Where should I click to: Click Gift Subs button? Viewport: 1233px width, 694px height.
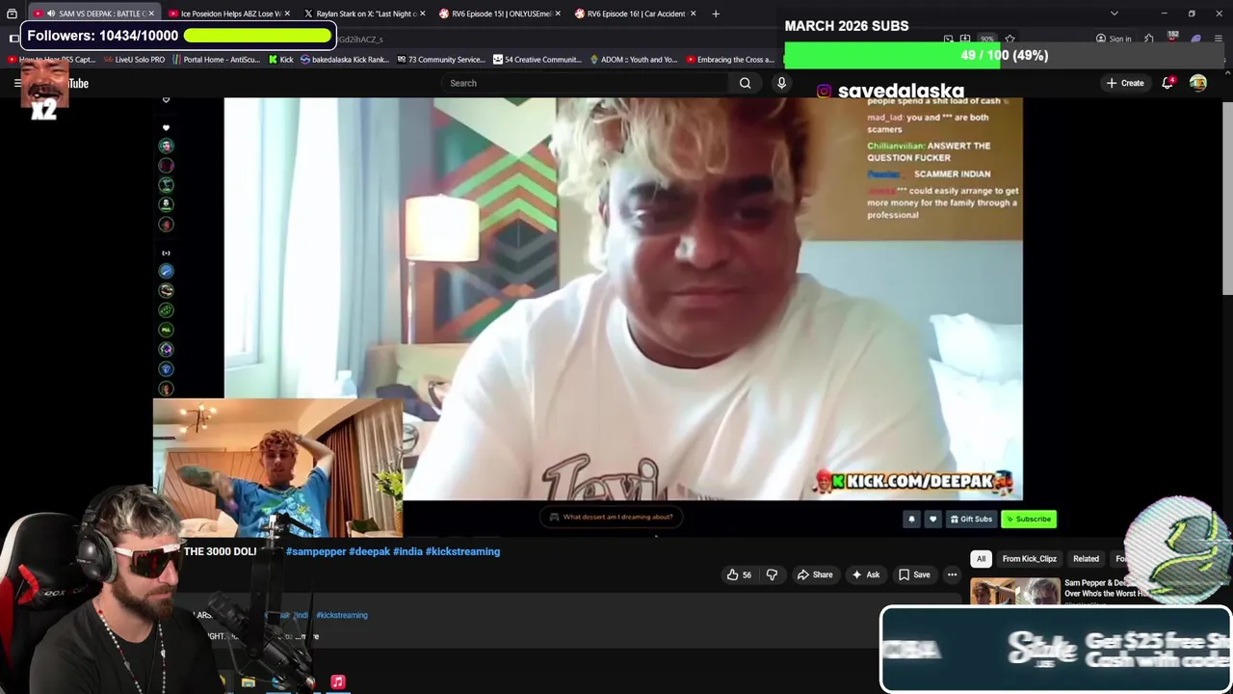(x=971, y=519)
